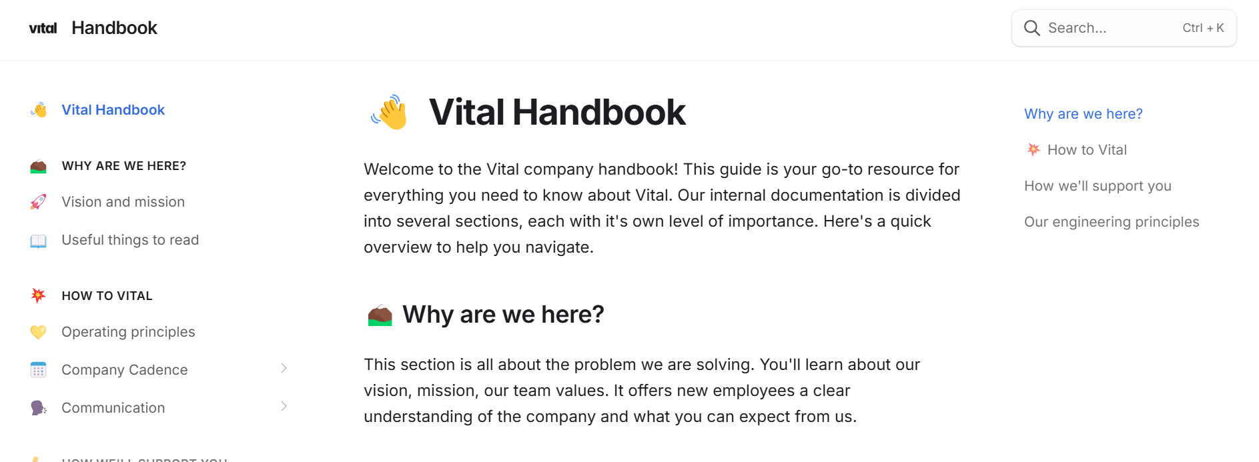Click the calendar icon for Company Cadence

(x=39, y=370)
